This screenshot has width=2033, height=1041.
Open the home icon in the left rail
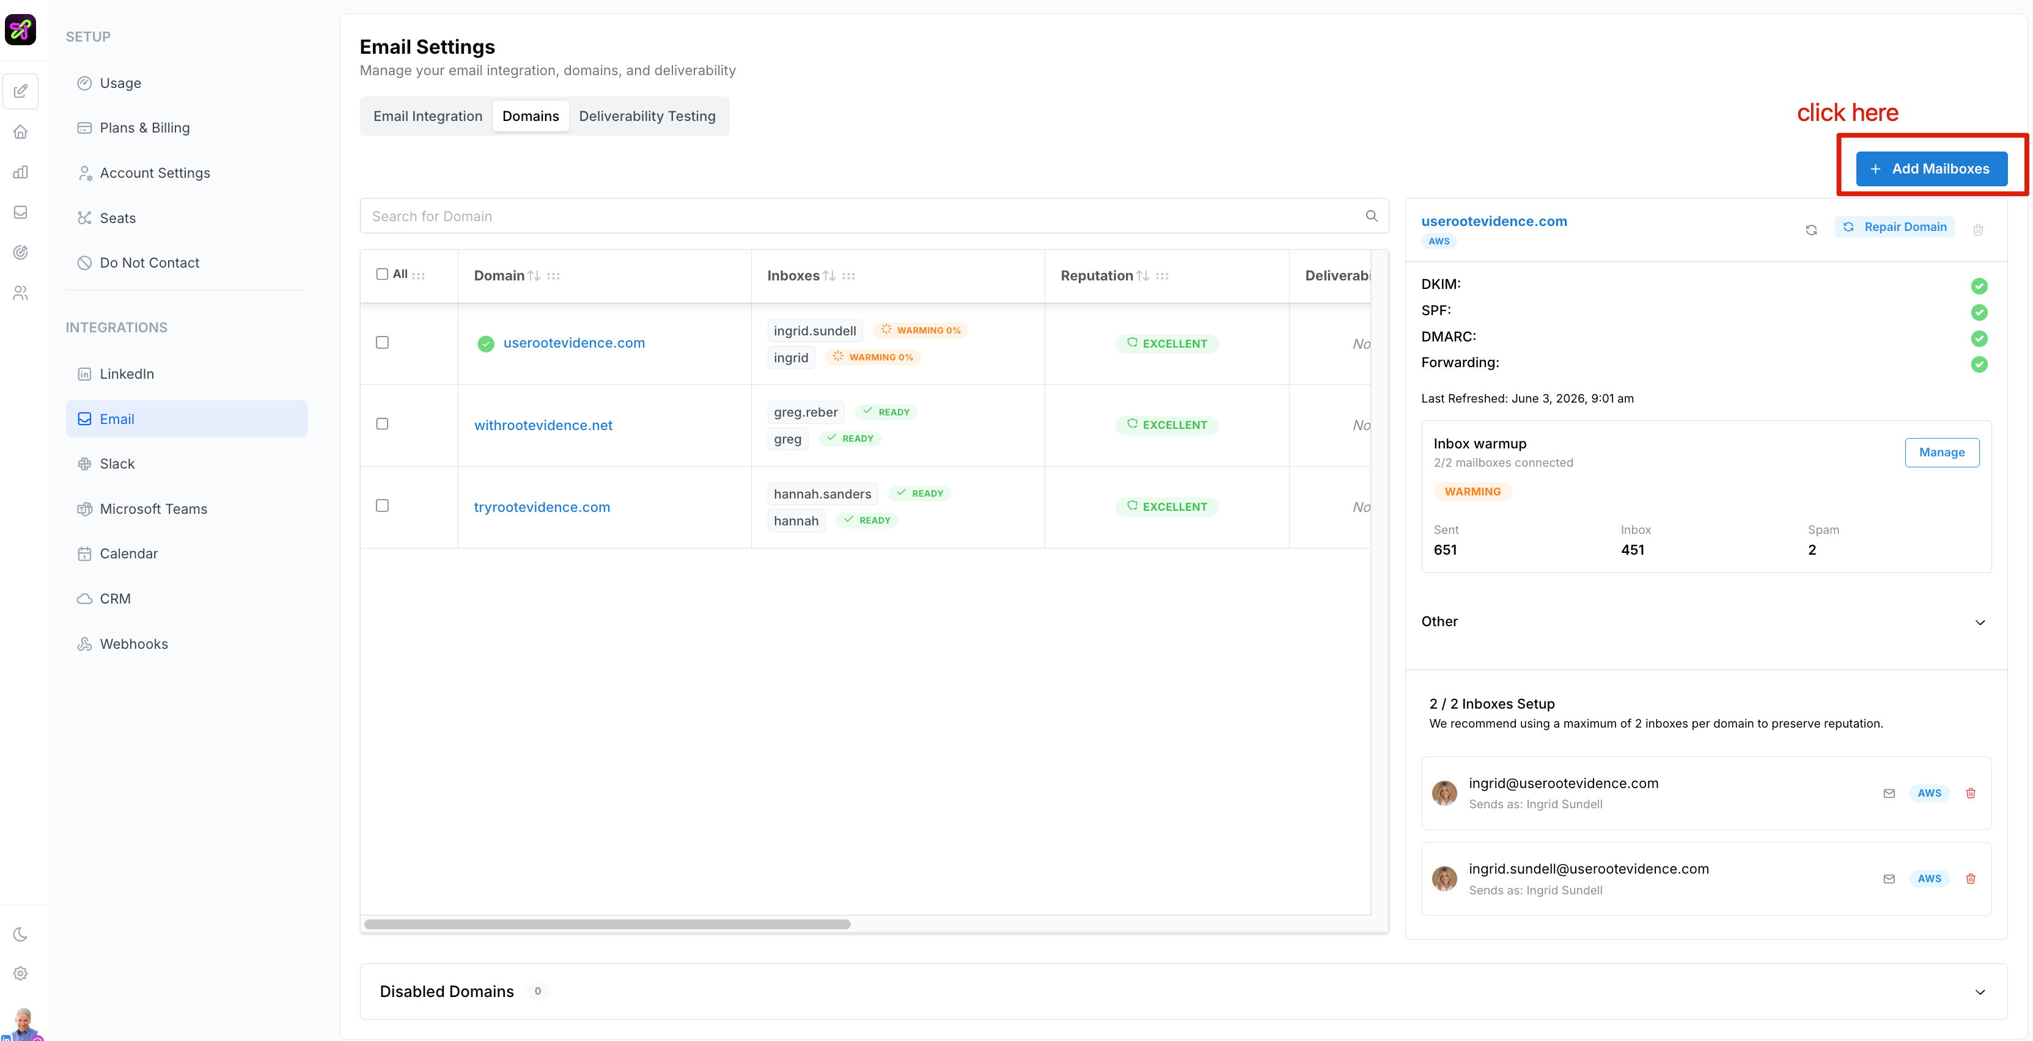coord(21,132)
